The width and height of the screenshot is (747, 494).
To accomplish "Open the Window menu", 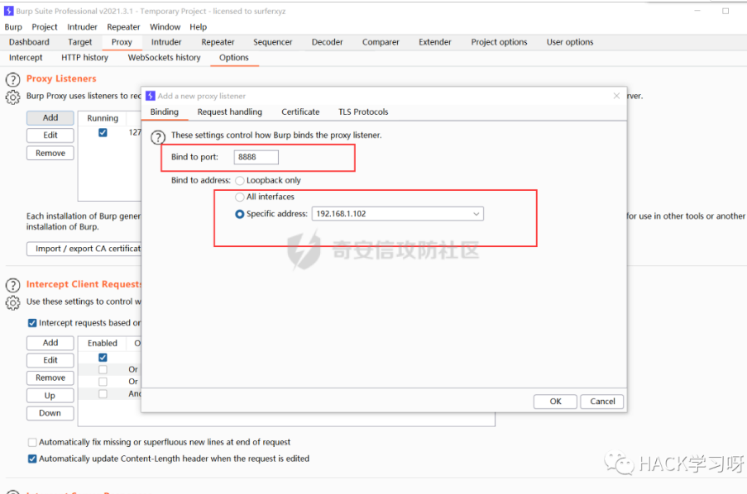I will pyautogui.click(x=165, y=27).
